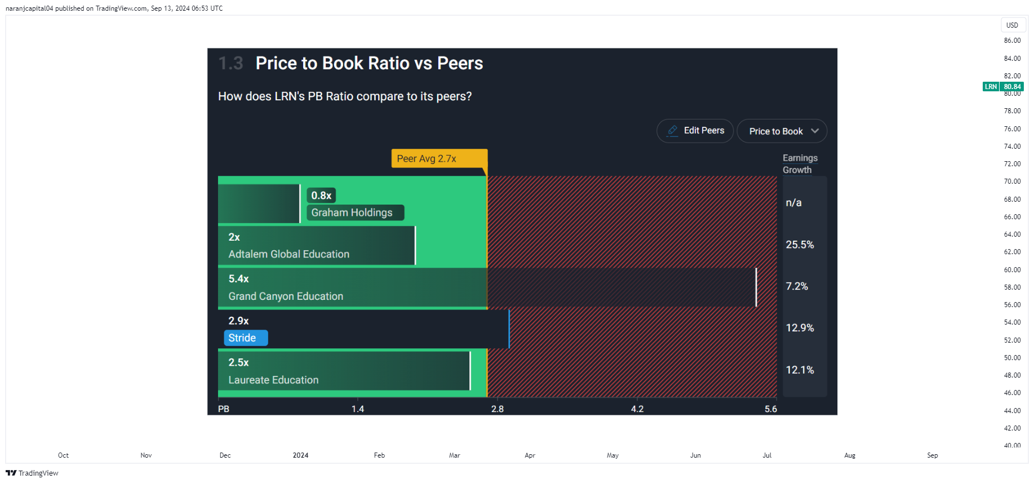The image size is (1034, 483).
Task: Click the Price to Book chevron arrow
Action: [x=815, y=131]
